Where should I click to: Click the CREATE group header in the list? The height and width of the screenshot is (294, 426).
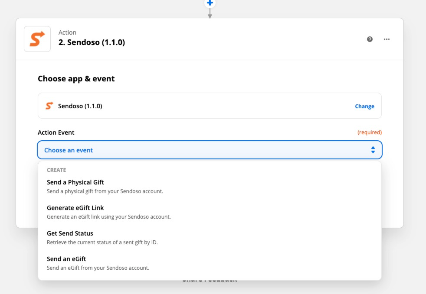coord(56,170)
